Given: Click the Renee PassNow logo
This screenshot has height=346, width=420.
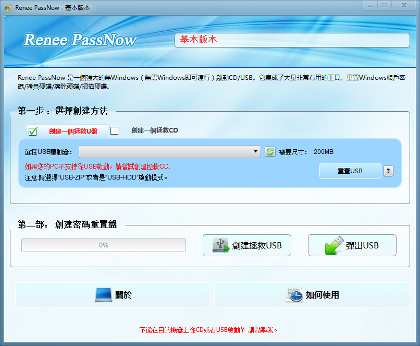Looking at the screenshot, I should pos(80,40).
